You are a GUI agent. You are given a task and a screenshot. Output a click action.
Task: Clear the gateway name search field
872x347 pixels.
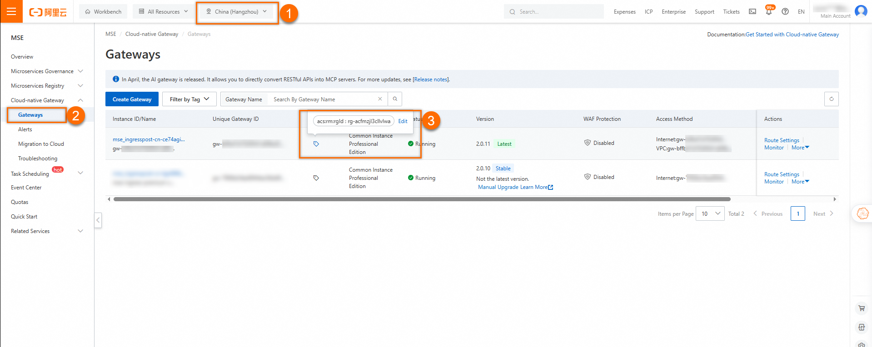coord(380,99)
